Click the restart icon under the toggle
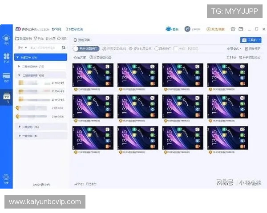The image size is (267, 213). [75, 57]
